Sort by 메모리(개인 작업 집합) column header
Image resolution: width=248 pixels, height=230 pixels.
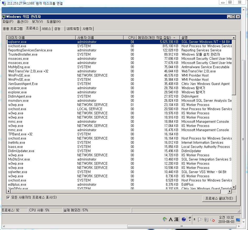click(158, 38)
